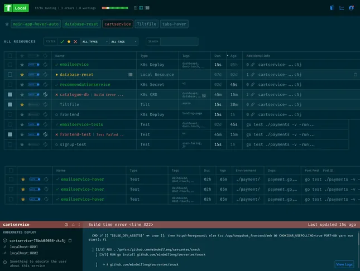Open the frontend-test resource
This screenshot has height=271, width=360.
pos(75,134)
